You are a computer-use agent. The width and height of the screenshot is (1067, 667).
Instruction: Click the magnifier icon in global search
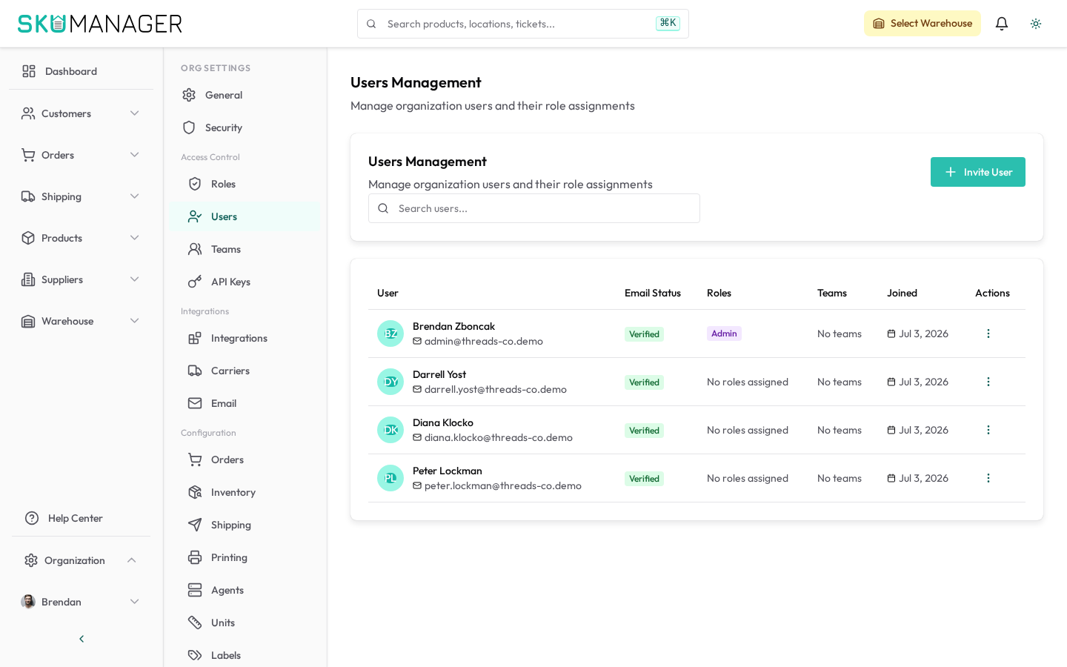coord(371,24)
